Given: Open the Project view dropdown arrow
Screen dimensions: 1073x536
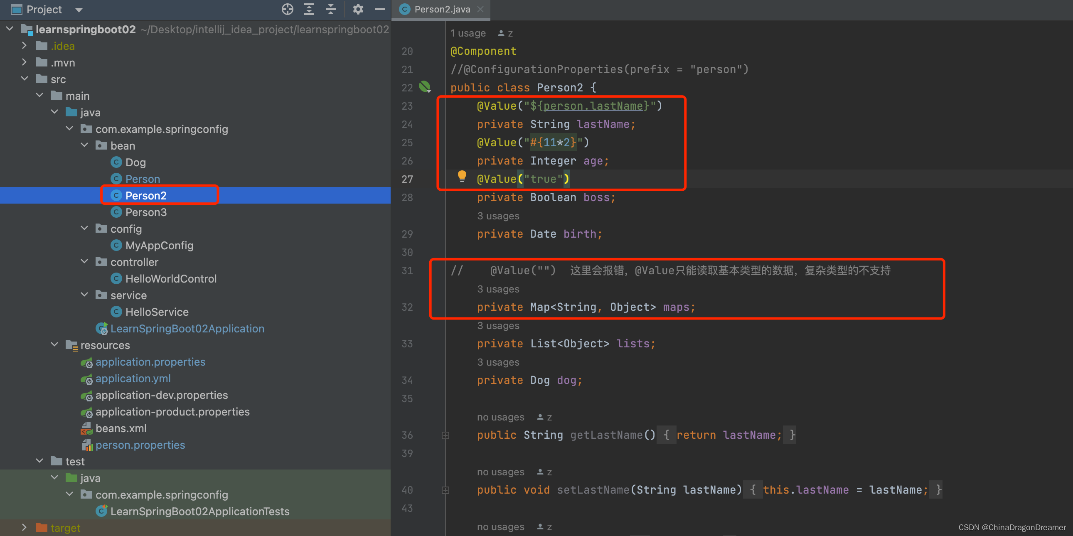Looking at the screenshot, I should [x=79, y=10].
